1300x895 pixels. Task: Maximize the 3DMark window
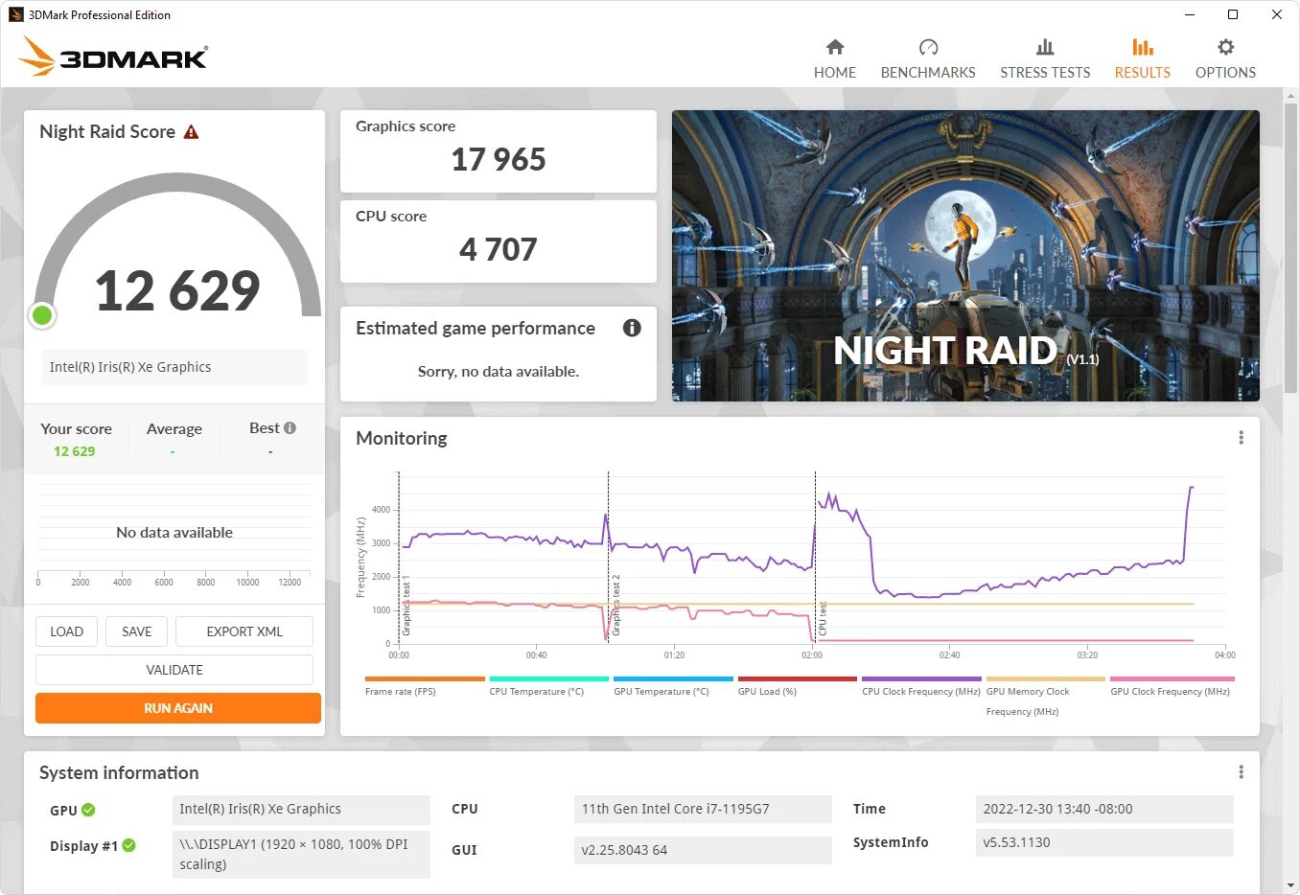(1233, 14)
